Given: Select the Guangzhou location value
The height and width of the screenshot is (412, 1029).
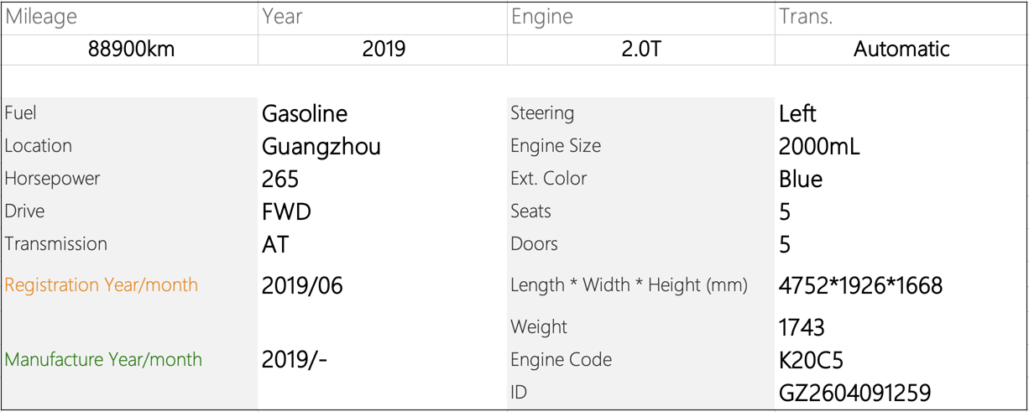Looking at the screenshot, I should (321, 147).
